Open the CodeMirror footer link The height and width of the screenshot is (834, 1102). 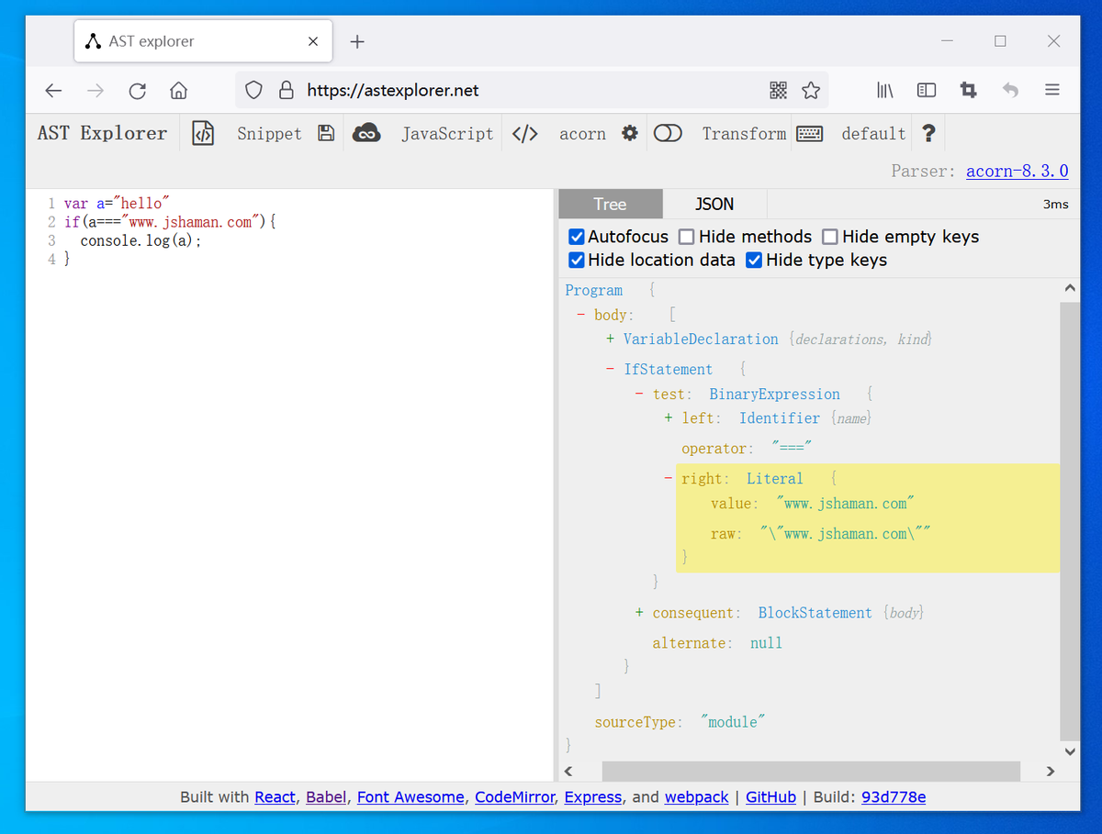coord(515,797)
